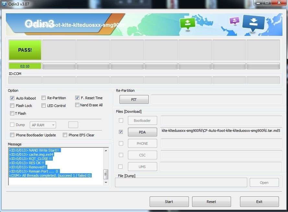
Task: Enable Flash Lock option
Action: point(12,106)
